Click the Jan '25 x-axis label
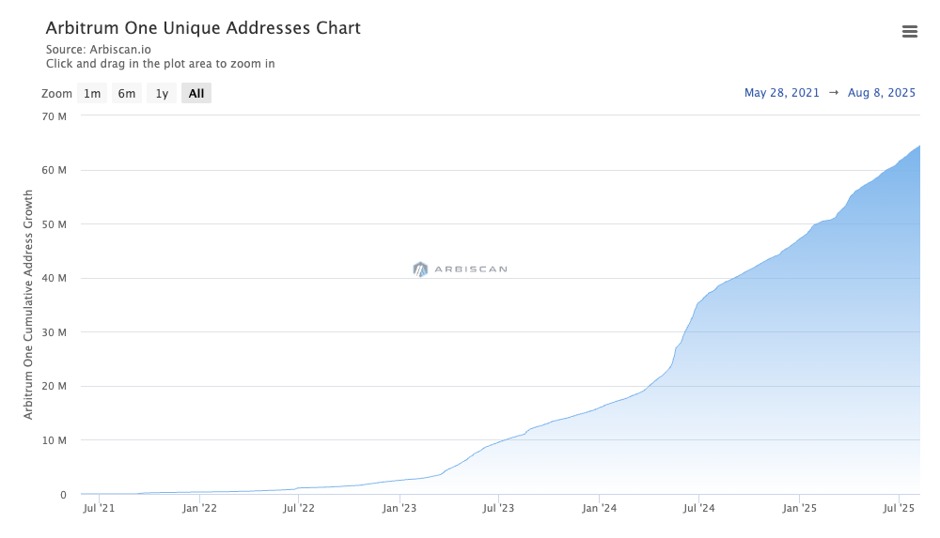 point(799,509)
